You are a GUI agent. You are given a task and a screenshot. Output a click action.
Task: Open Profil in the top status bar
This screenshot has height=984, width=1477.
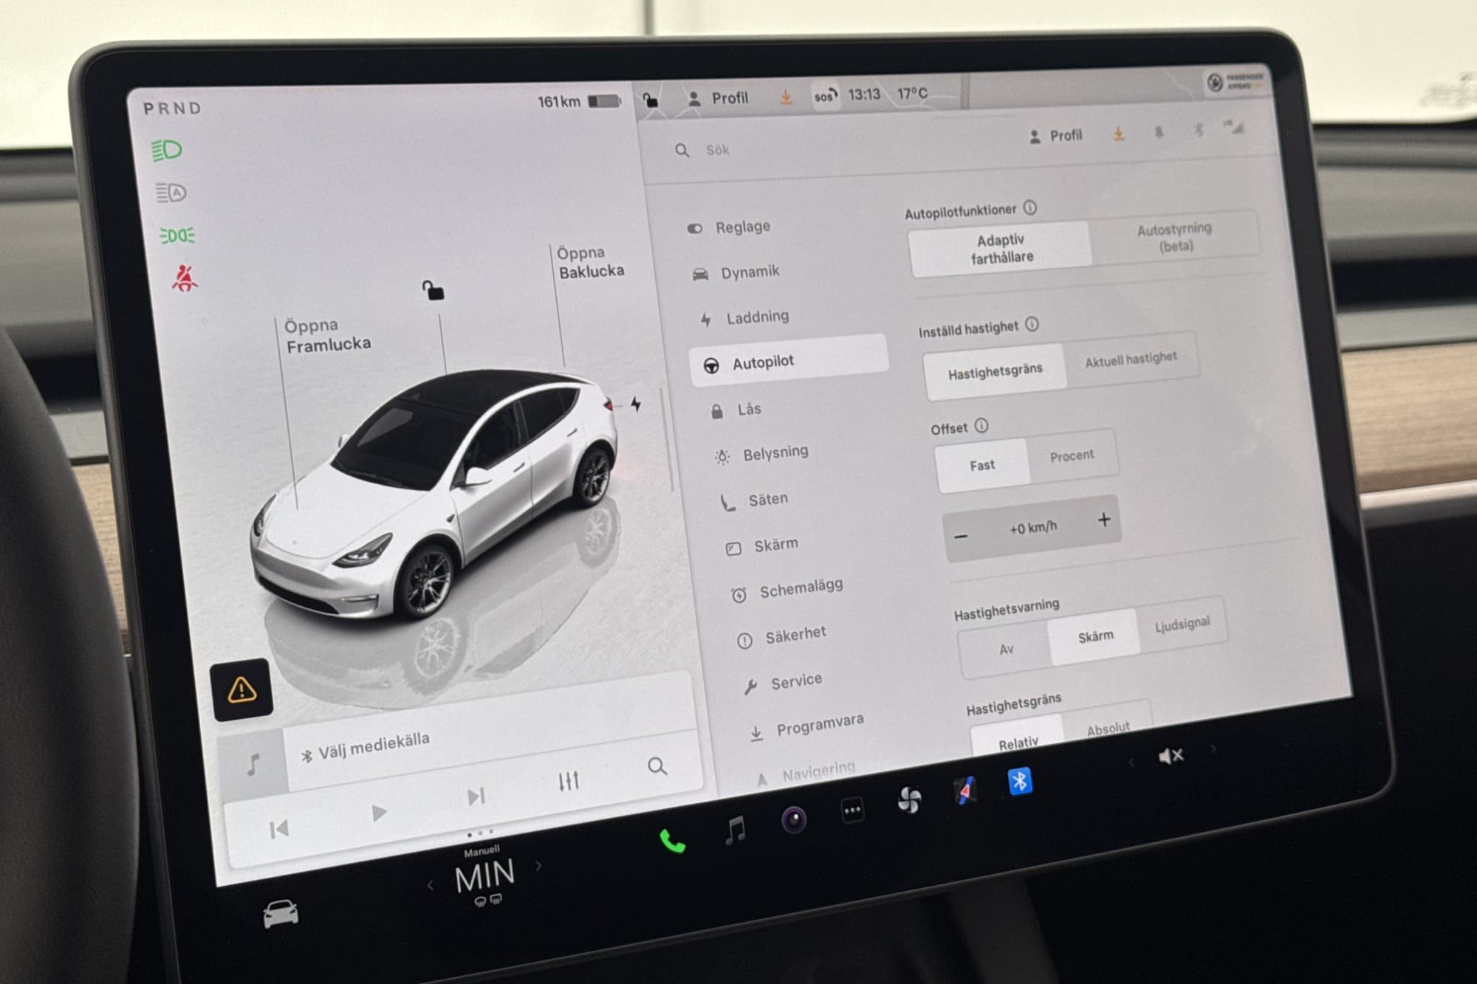pos(718,98)
